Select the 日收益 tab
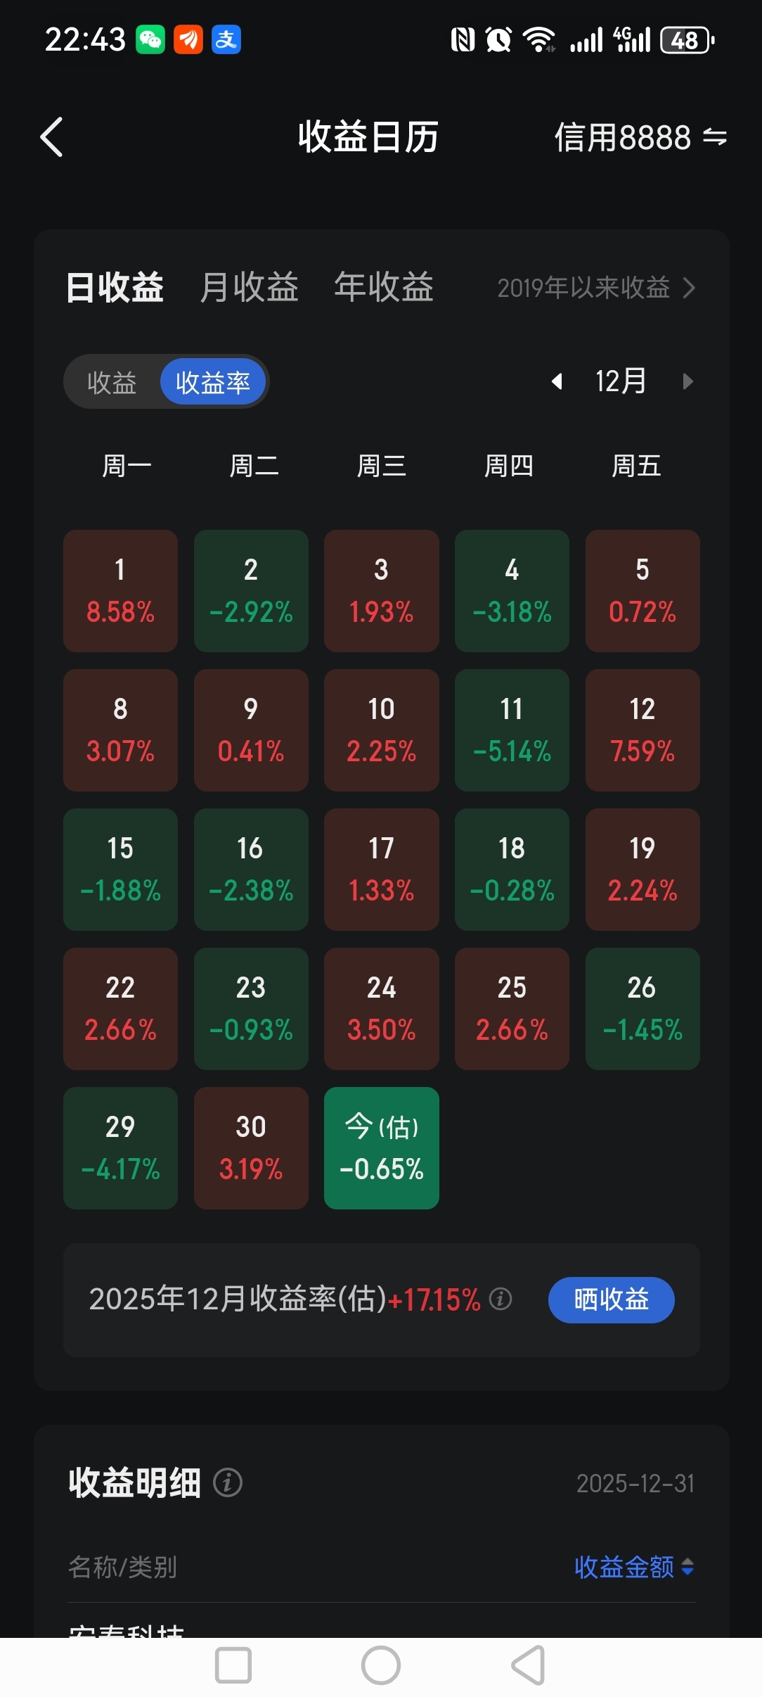This screenshot has height=1697, width=762. 115,287
